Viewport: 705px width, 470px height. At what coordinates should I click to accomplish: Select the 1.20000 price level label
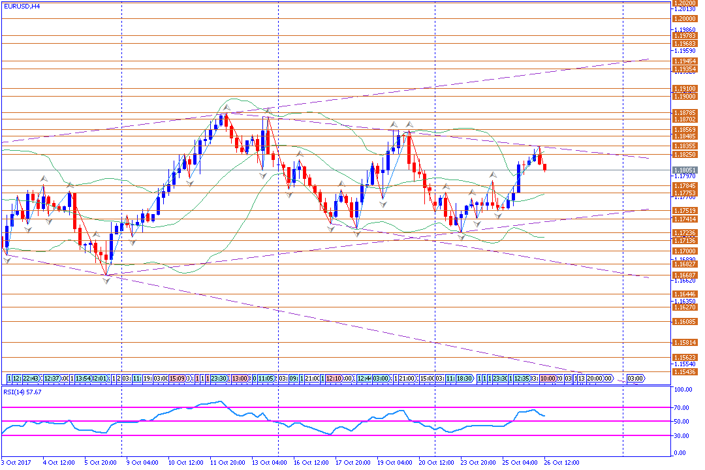pyautogui.click(x=684, y=19)
